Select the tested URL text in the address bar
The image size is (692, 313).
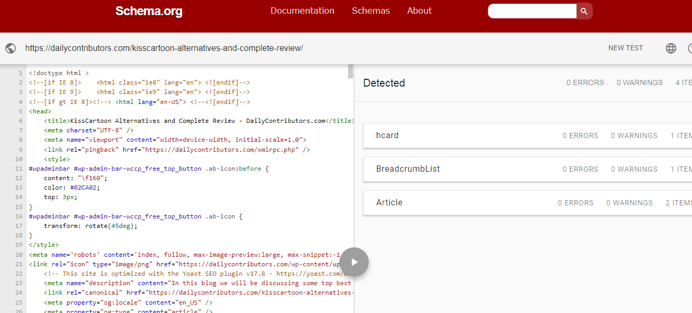coord(164,48)
